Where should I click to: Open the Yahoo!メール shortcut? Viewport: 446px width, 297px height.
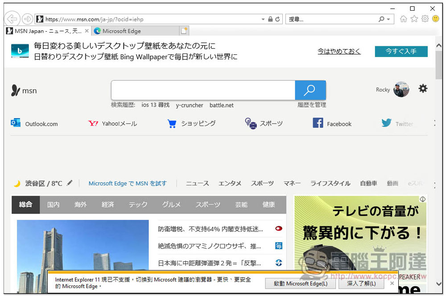(x=113, y=124)
